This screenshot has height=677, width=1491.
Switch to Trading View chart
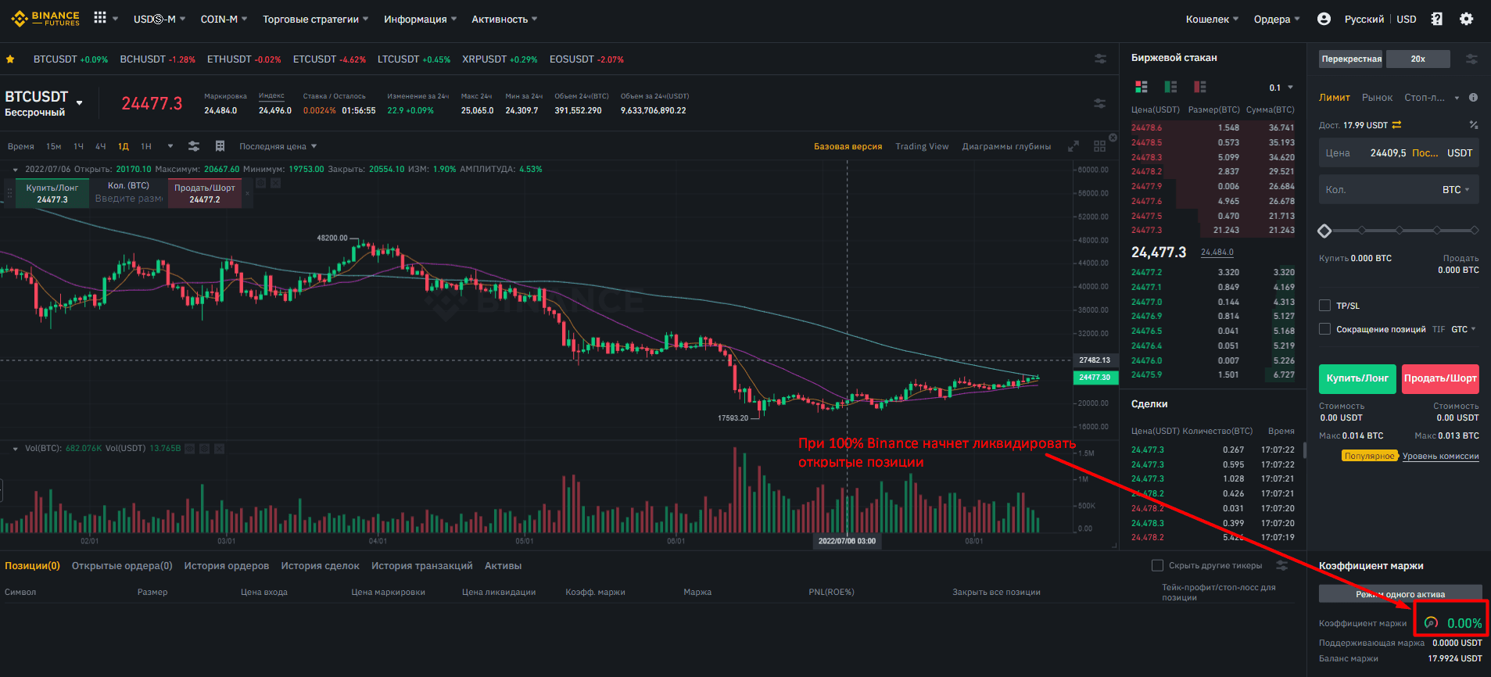coord(922,146)
